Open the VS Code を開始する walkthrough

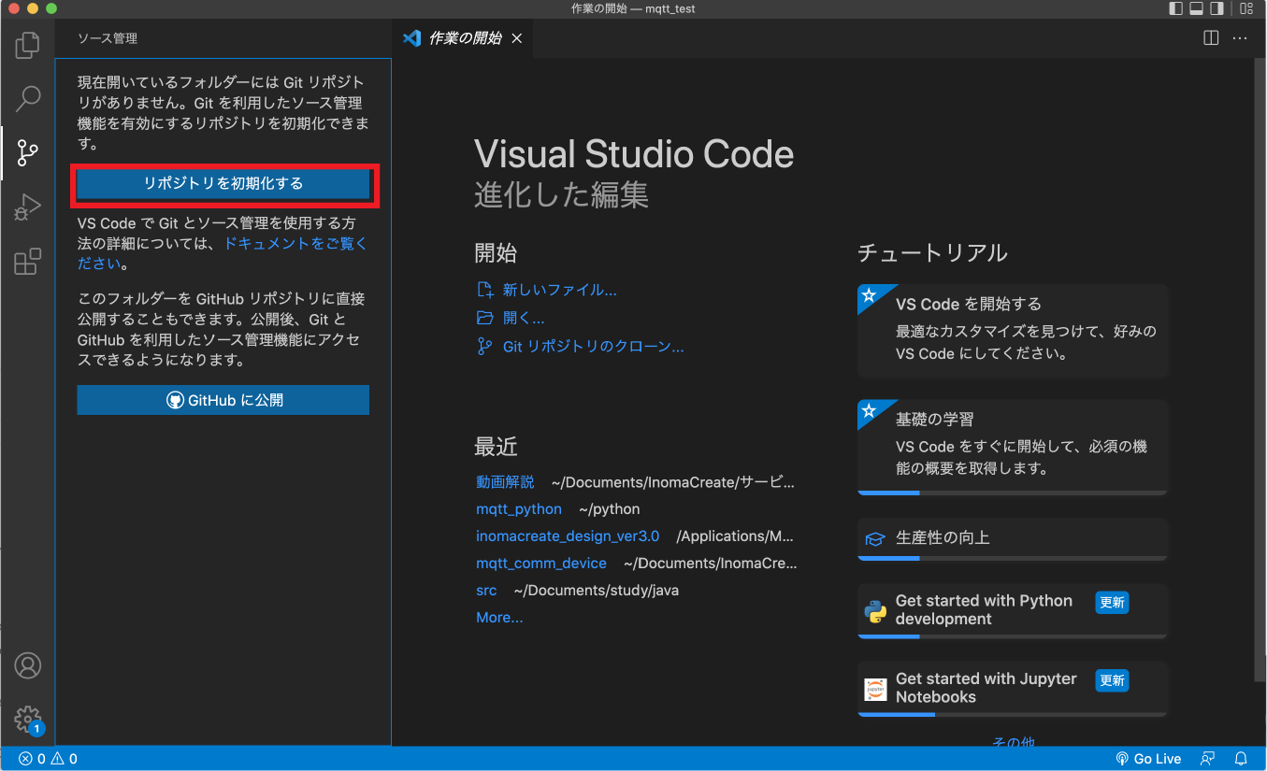tap(1013, 330)
